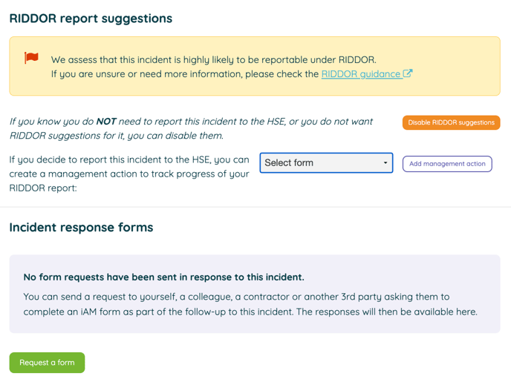Click the red flag icon in warning banner
This screenshot has width=511, height=382.
(x=31, y=58)
